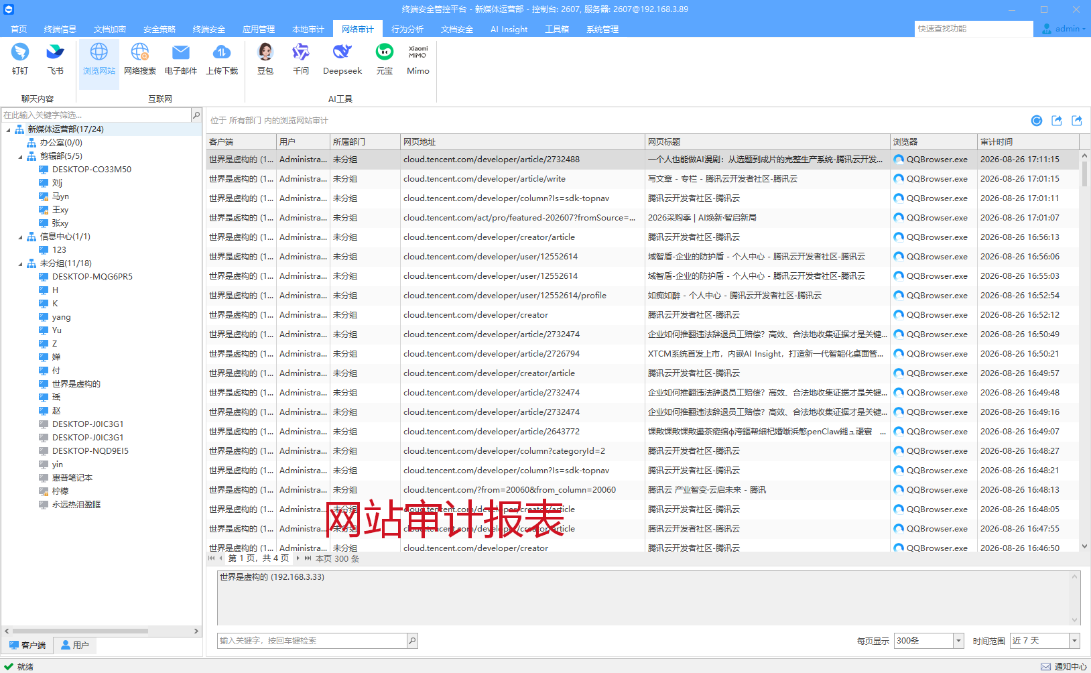Viewport: 1091px width, 673px height.
Task: Click the first export icon next to refresh
Action: coord(1057,121)
